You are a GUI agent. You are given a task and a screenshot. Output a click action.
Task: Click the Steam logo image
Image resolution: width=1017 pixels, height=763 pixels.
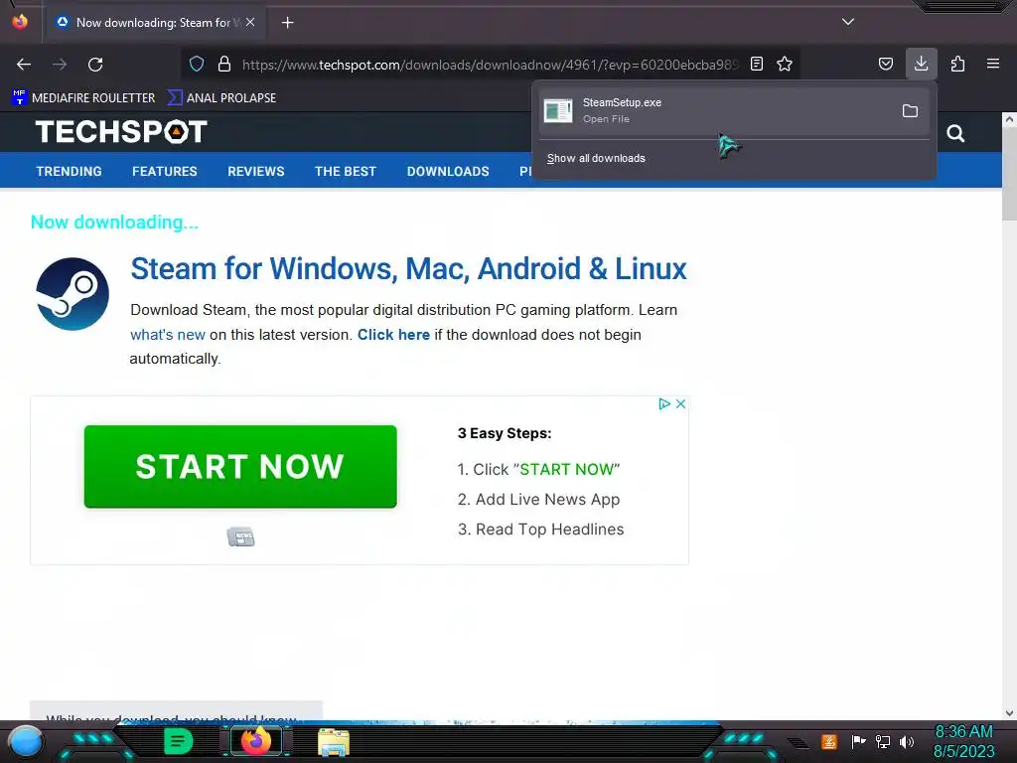73,294
